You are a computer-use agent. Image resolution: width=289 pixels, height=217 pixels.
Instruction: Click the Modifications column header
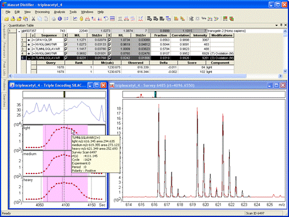(x=222, y=36)
